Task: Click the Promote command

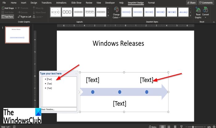Action: click(x=23, y=8)
